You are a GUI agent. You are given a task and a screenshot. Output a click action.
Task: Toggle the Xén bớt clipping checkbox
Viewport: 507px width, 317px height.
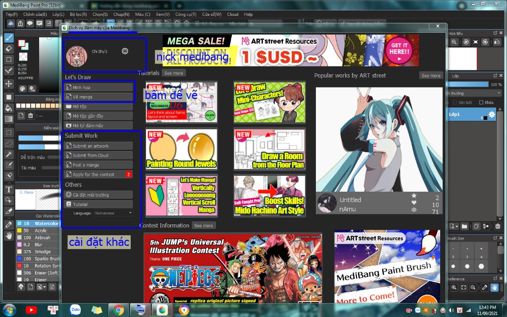(x=455, y=102)
